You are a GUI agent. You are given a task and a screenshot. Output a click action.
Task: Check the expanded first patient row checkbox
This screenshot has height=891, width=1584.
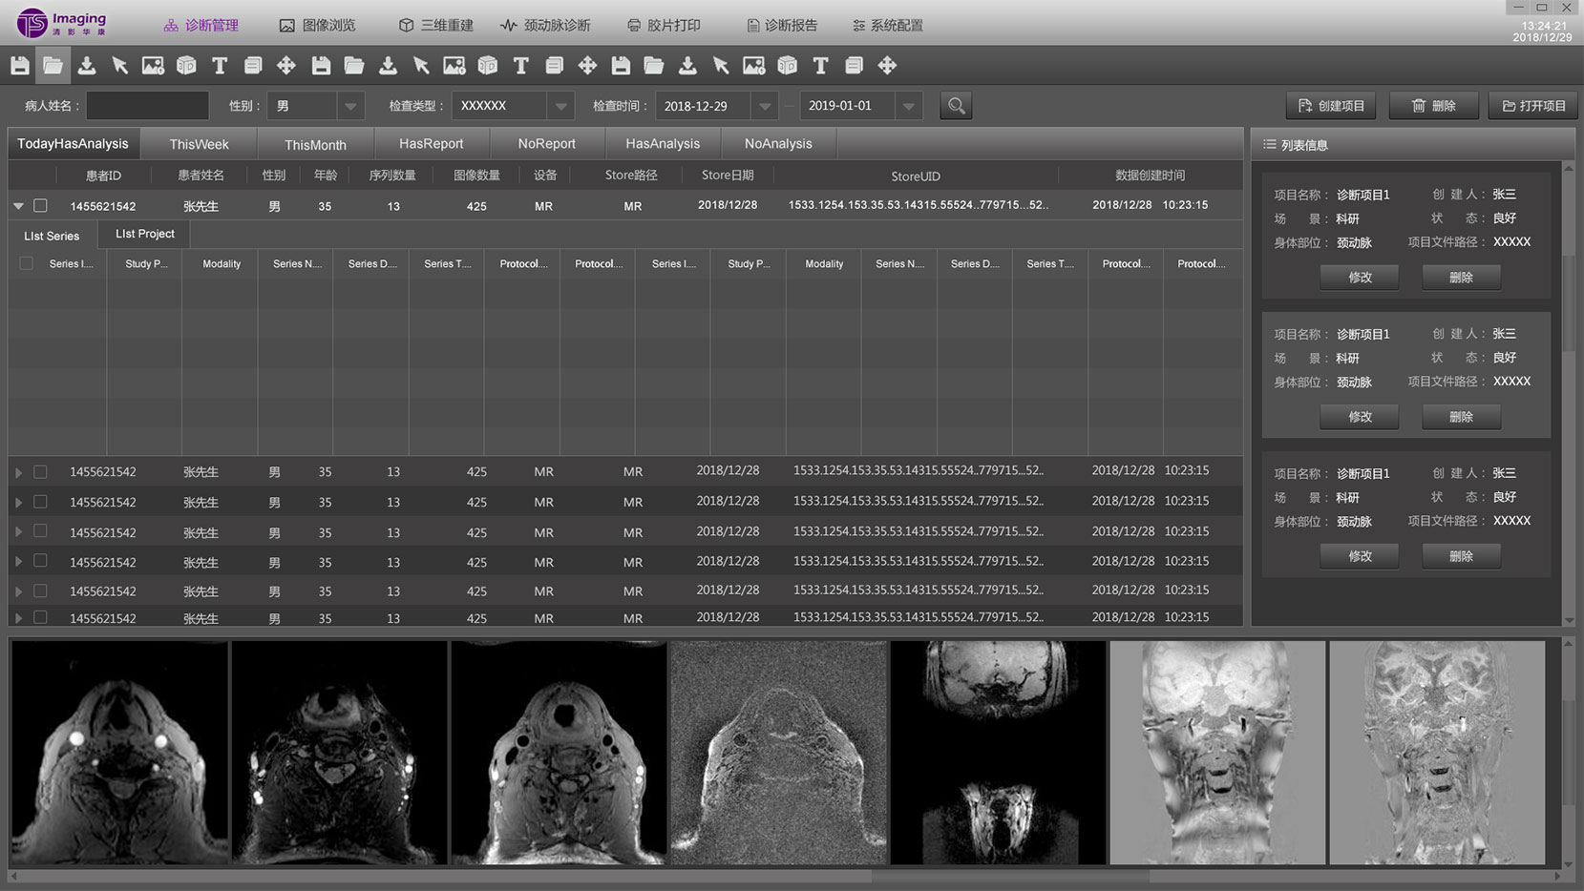pos(40,205)
